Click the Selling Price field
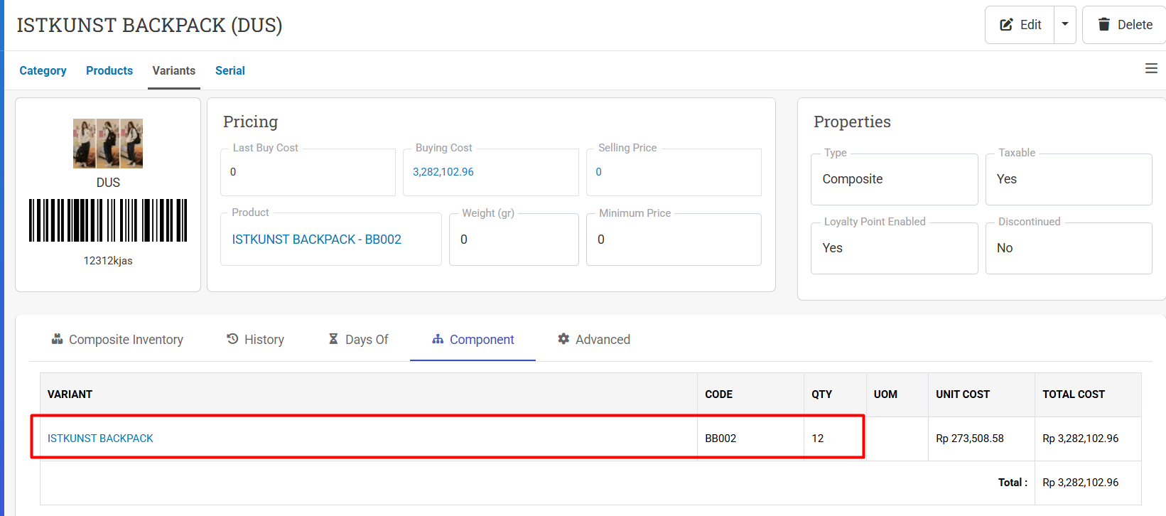 [x=673, y=172]
